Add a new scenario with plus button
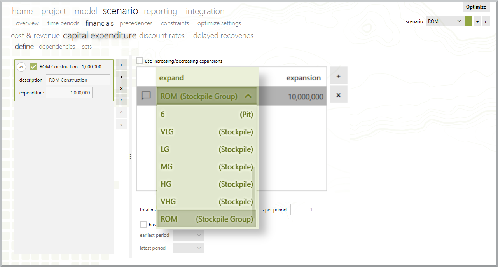The image size is (498, 267). (x=477, y=21)
